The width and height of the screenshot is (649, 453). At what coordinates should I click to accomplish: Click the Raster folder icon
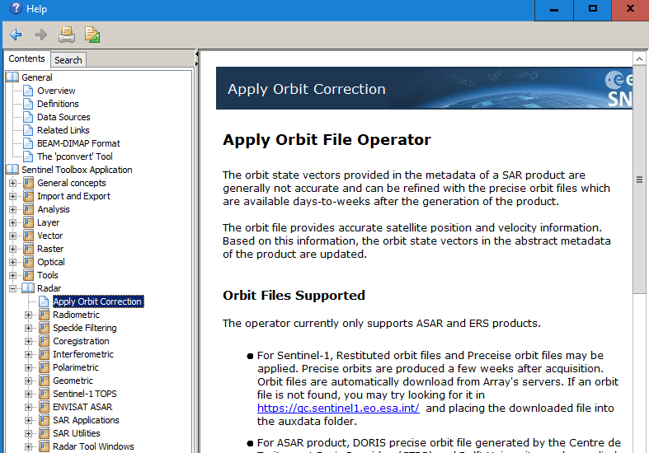29,249
